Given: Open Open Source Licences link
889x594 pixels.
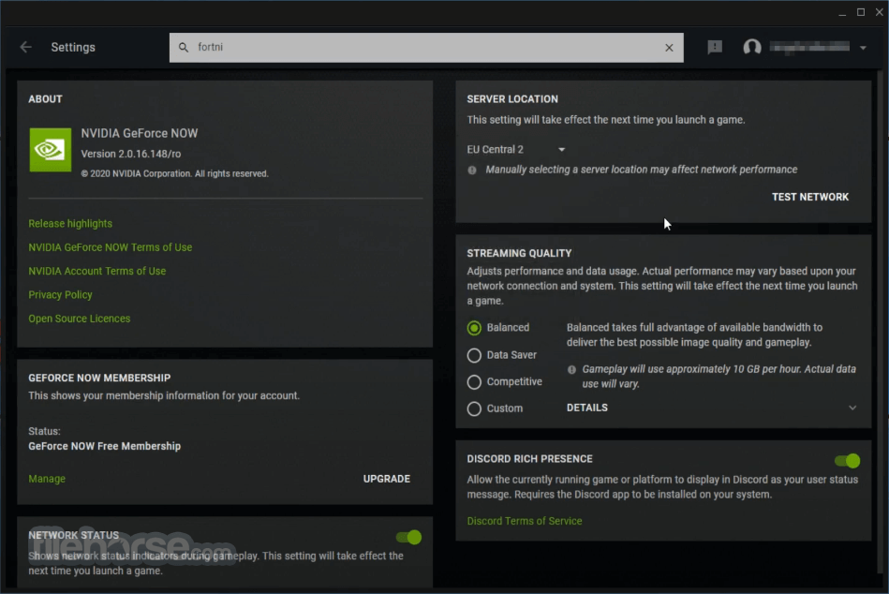Looking at the screenshot, I should [x=80, y=319].
